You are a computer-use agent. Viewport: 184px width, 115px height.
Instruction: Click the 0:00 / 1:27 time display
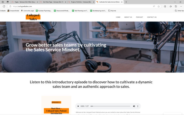point(85,106)
